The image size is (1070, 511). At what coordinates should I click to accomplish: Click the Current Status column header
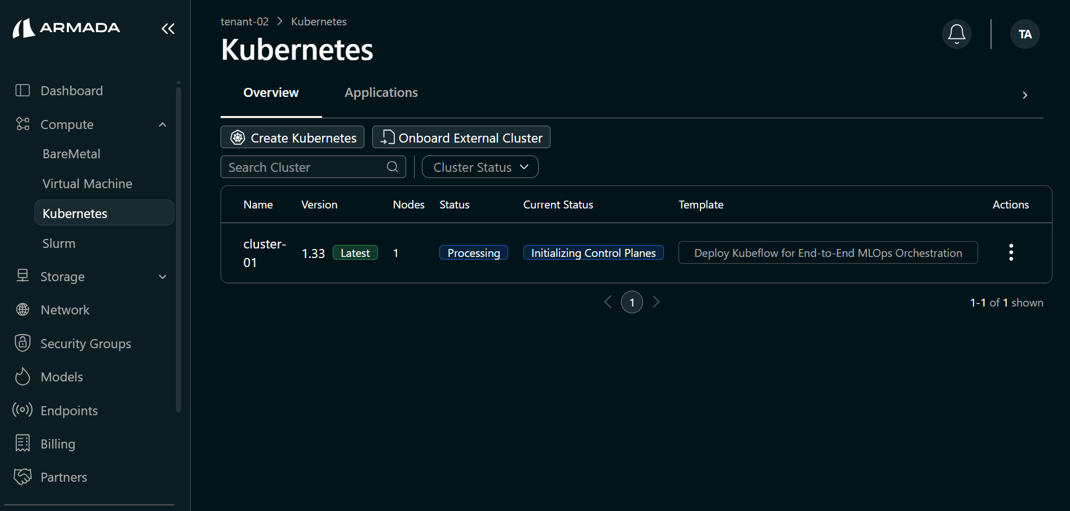pos(558,205)
